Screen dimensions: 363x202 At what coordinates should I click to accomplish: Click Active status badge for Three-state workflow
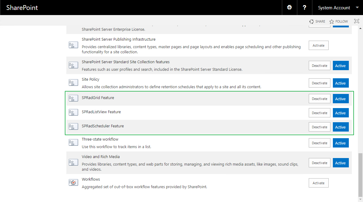click(341, 143)
